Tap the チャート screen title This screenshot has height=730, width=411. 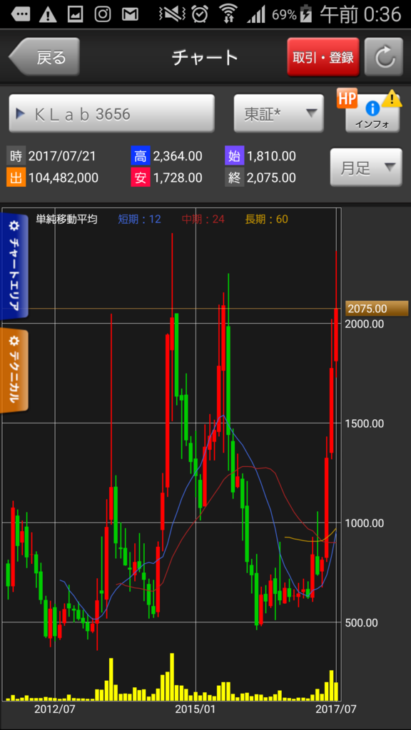pyautogui.click(x=205, y=58)
